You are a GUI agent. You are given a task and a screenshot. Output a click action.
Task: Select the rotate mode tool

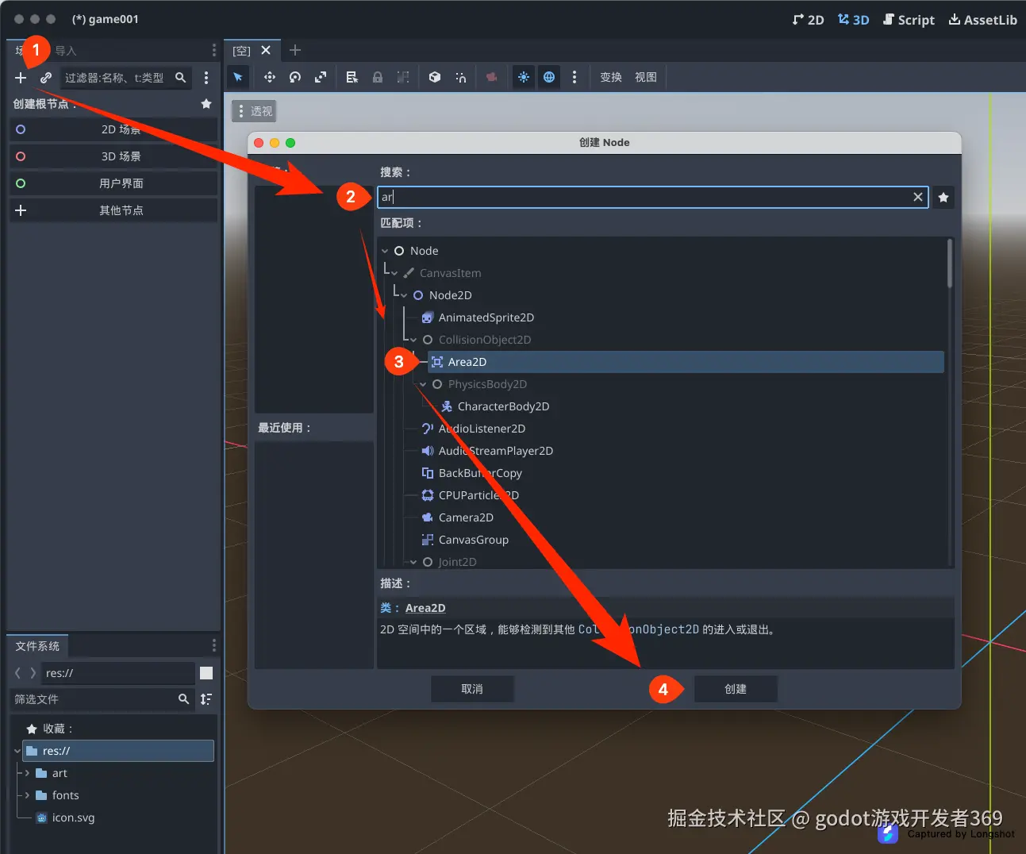pyautogui.click(x=295, y=77)
